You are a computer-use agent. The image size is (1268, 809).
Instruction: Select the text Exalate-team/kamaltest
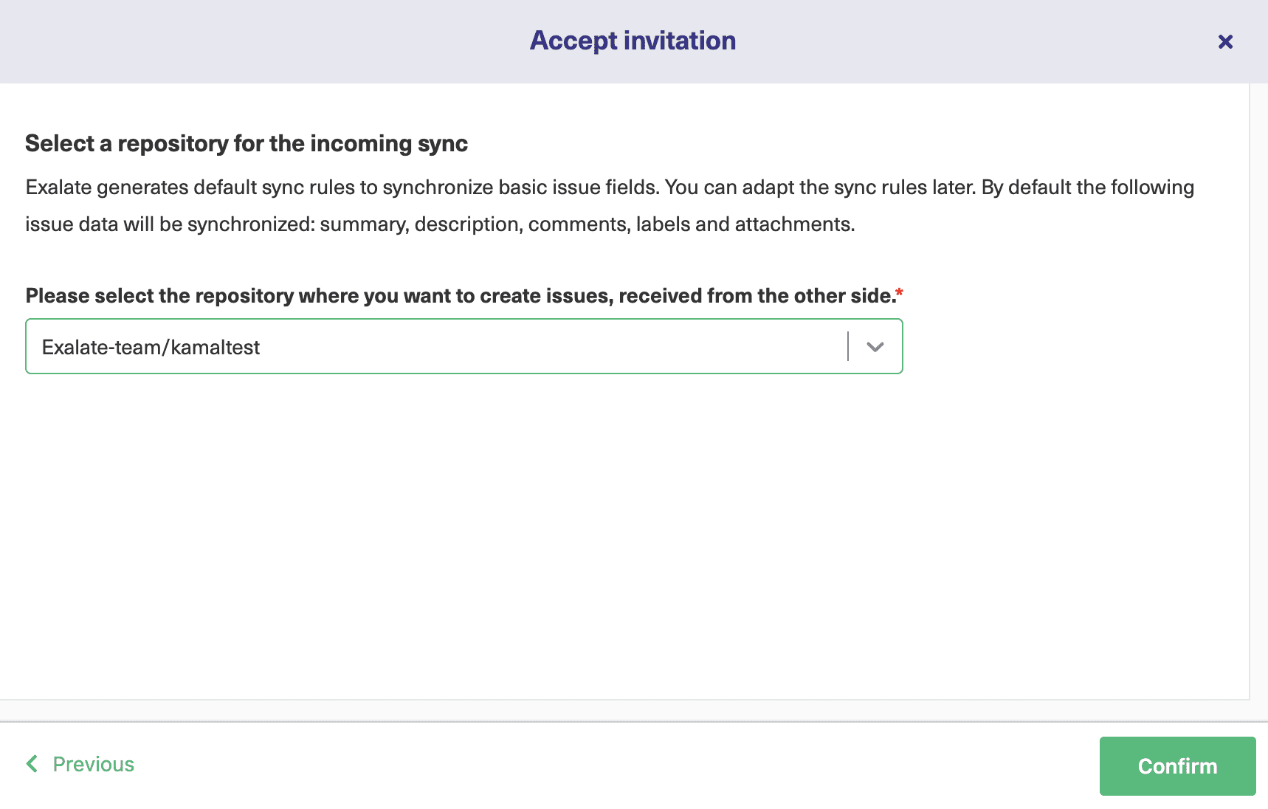151,346
